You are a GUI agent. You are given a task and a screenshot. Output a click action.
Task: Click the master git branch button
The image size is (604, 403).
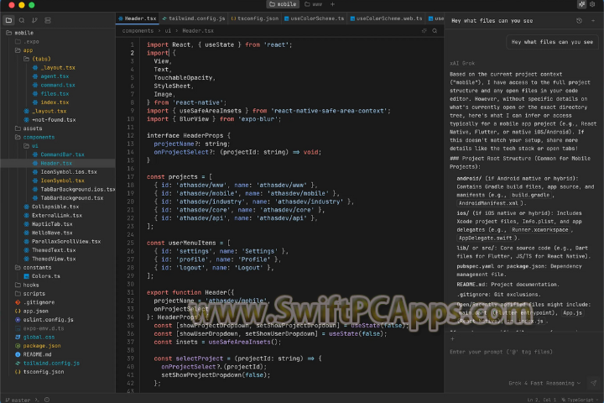[18, 400]
